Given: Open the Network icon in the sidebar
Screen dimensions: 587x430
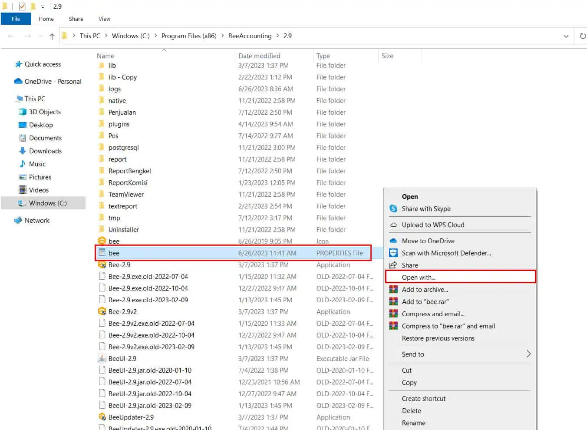Looking at the screenshot, I should 18,220.
